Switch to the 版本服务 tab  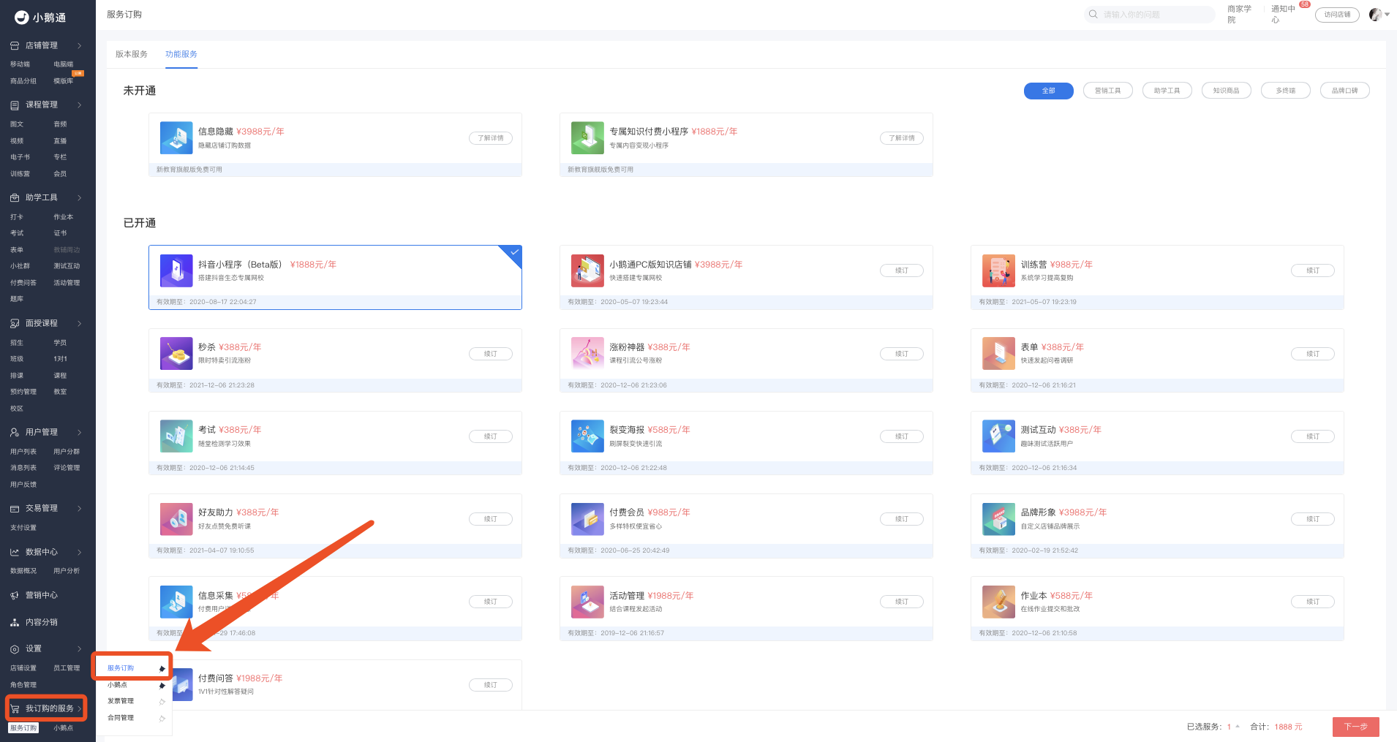(x=132, y=54)
